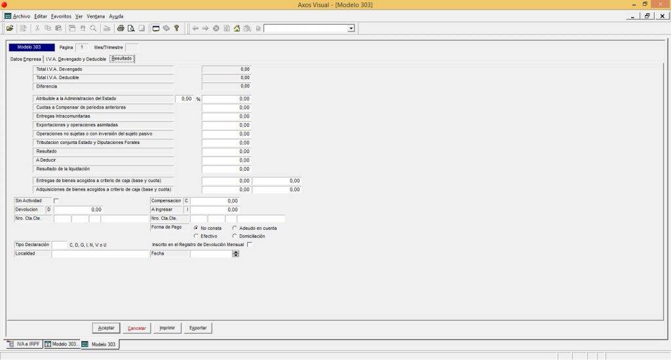Click the printer icon in toolbar

(121, 28)
